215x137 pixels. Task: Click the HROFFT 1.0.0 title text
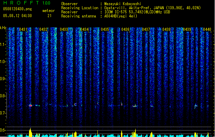[x=27, y=3]
